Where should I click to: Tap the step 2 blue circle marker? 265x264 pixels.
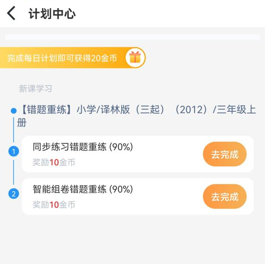coord(14,193)
